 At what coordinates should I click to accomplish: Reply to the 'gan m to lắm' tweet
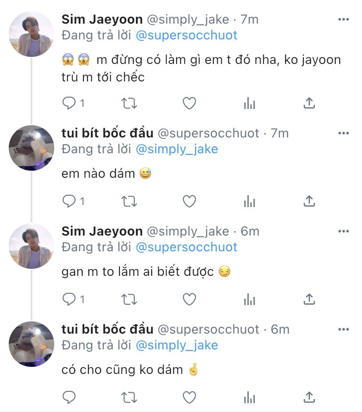(x=70, y=299)
